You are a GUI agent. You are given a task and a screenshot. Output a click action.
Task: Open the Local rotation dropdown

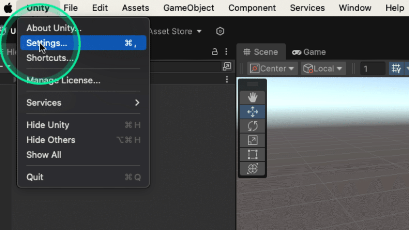point(323,68)
